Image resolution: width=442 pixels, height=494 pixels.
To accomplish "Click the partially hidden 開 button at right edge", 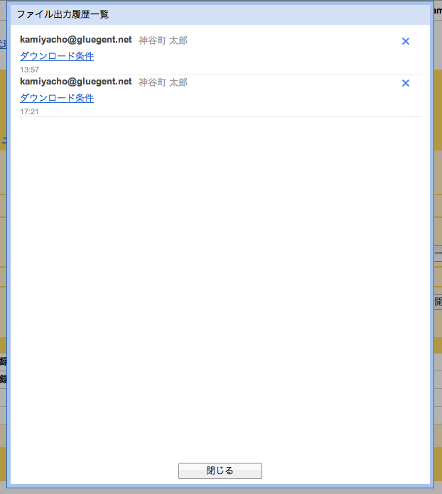I will (x=438, y=302).
